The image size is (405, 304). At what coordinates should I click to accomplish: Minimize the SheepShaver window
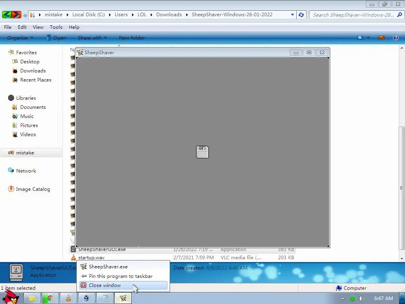296,53
